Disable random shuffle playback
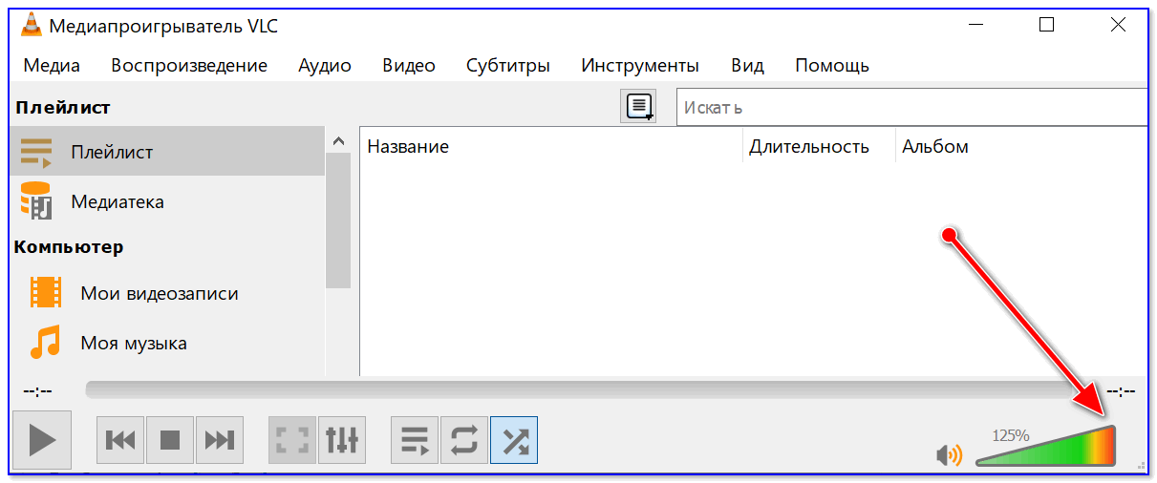1157x483 pixels. [x=514, y=440]
